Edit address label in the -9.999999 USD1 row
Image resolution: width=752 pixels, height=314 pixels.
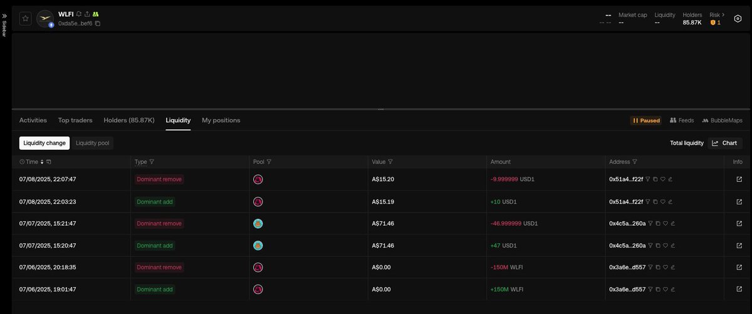[671, 179]
